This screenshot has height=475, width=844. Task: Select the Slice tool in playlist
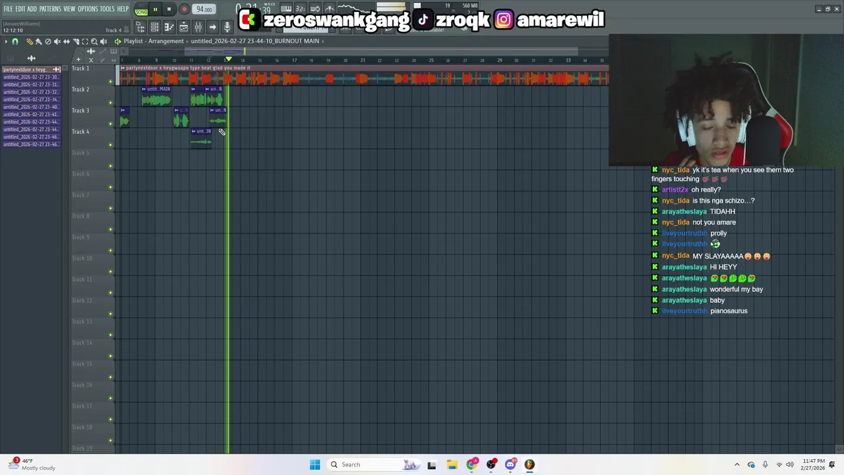[76, 42]
